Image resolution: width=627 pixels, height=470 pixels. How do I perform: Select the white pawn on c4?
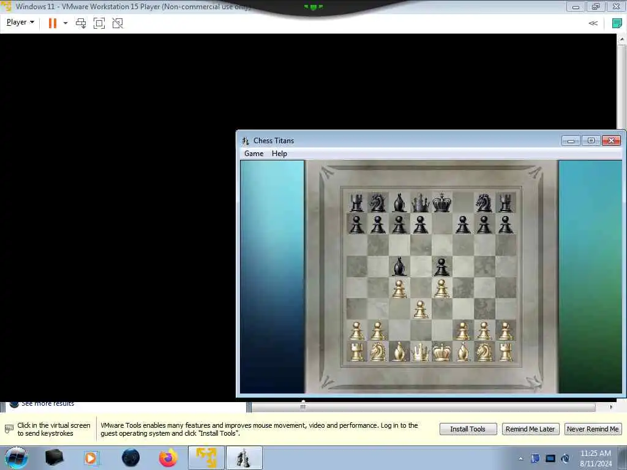tap(399, 289)
